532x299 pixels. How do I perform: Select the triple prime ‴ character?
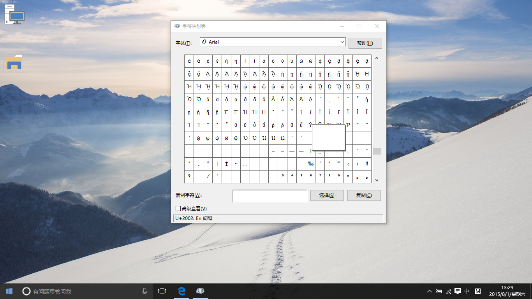pyautogui.click(x=339, y=164)
